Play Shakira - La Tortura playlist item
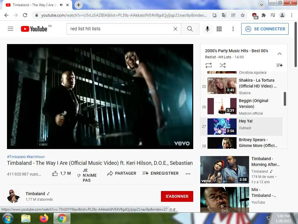The image size is (298, 224). (242, 86)
